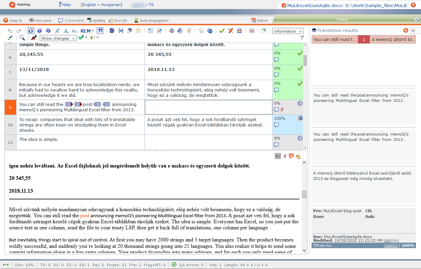421x269 pixels.
Task: Click the orange 'post' link in preview
Action: (85, 216)
